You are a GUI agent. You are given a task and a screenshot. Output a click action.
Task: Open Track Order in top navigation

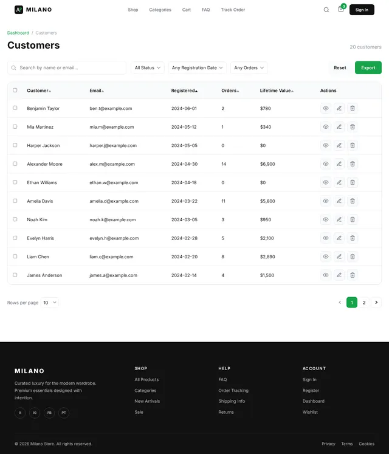(x=233, y=10)
